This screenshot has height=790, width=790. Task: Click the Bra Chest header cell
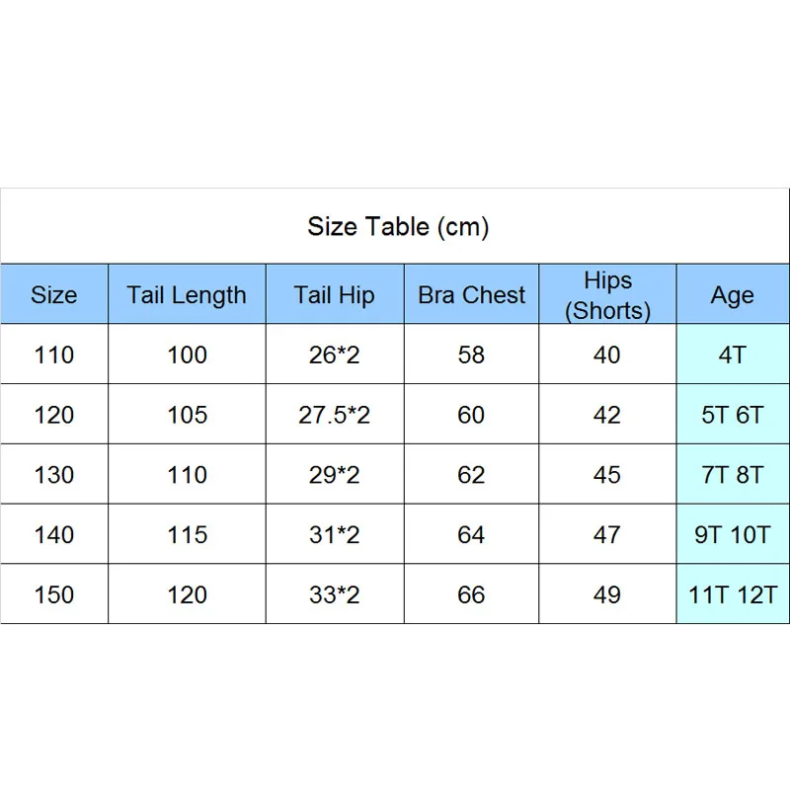click(x=472, y=293)
